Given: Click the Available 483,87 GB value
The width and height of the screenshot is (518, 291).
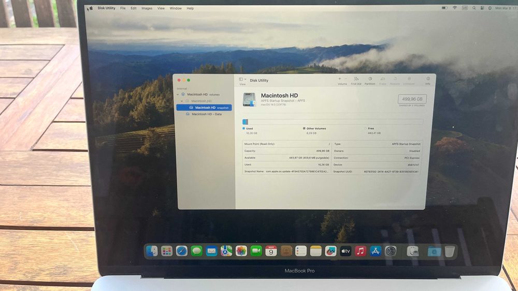Looking at the screenshot, I should click(309, 158).
